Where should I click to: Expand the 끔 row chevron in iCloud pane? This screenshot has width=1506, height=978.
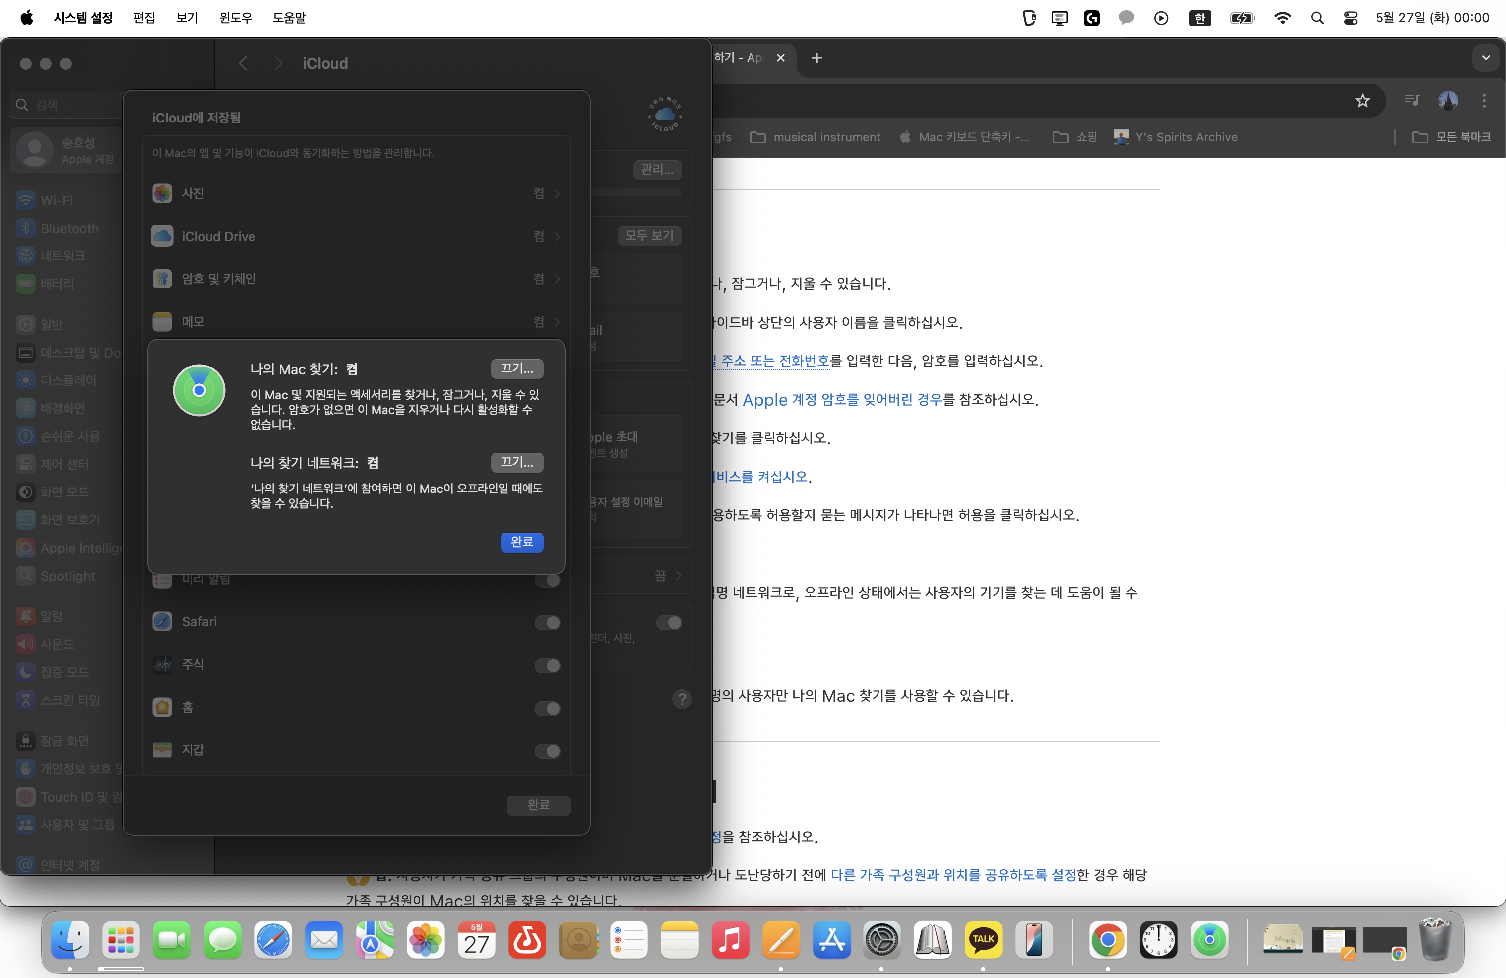(678, 575)
